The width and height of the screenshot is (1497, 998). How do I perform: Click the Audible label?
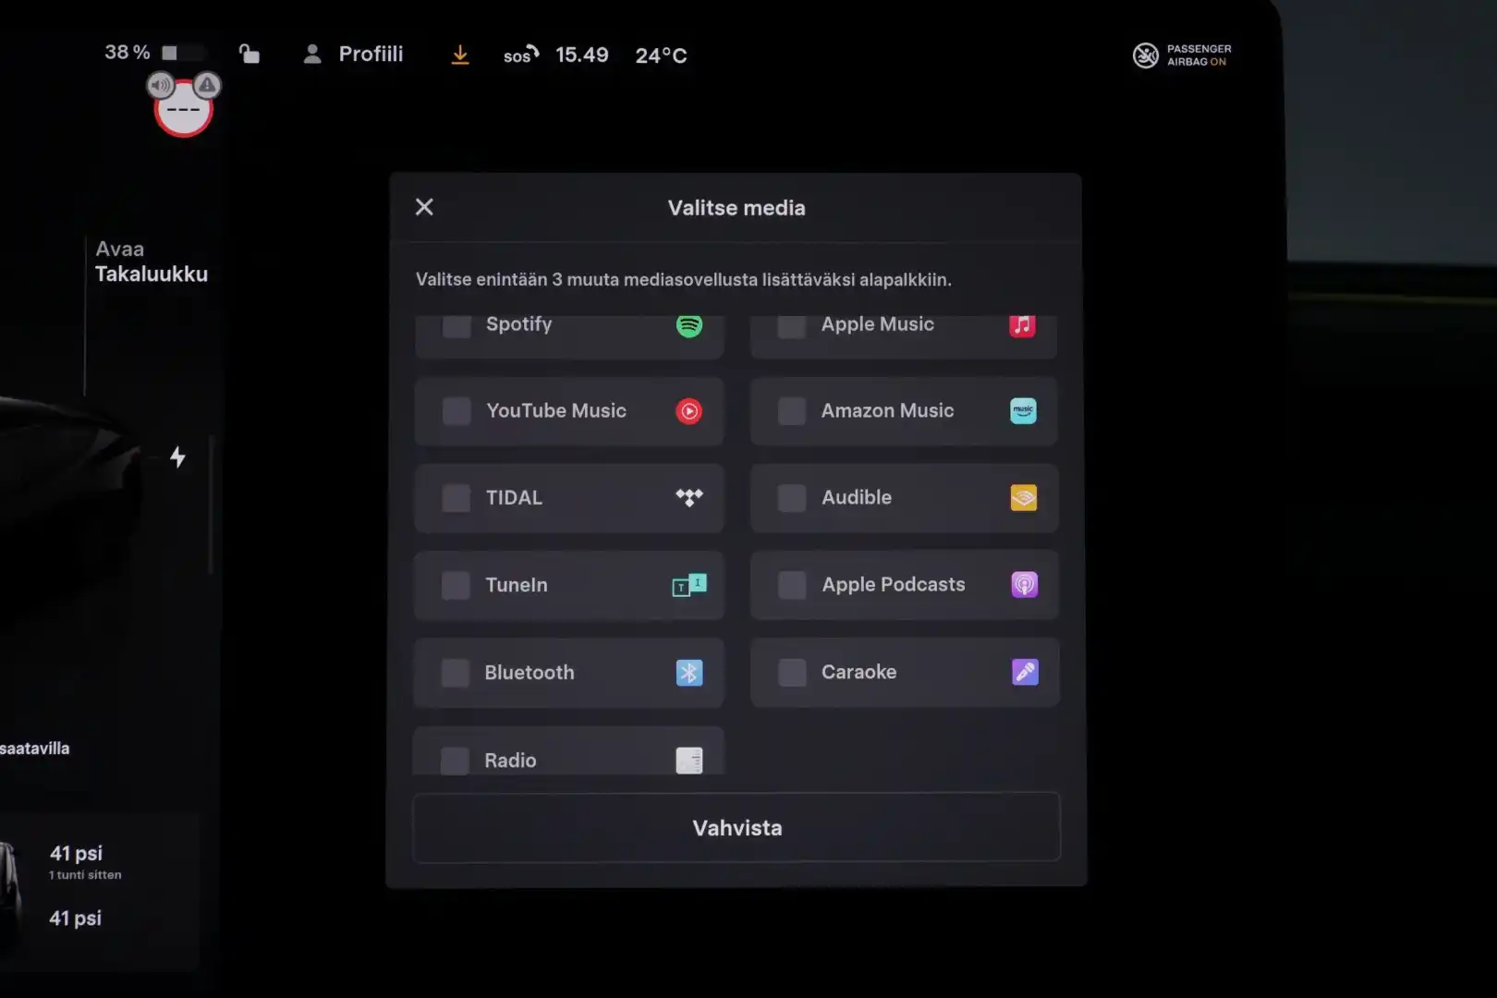(857, 497)
